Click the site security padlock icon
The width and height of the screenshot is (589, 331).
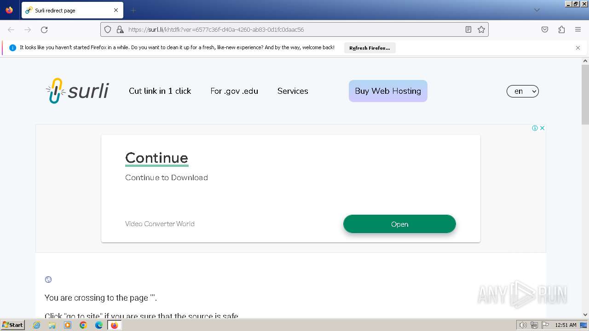120,29
